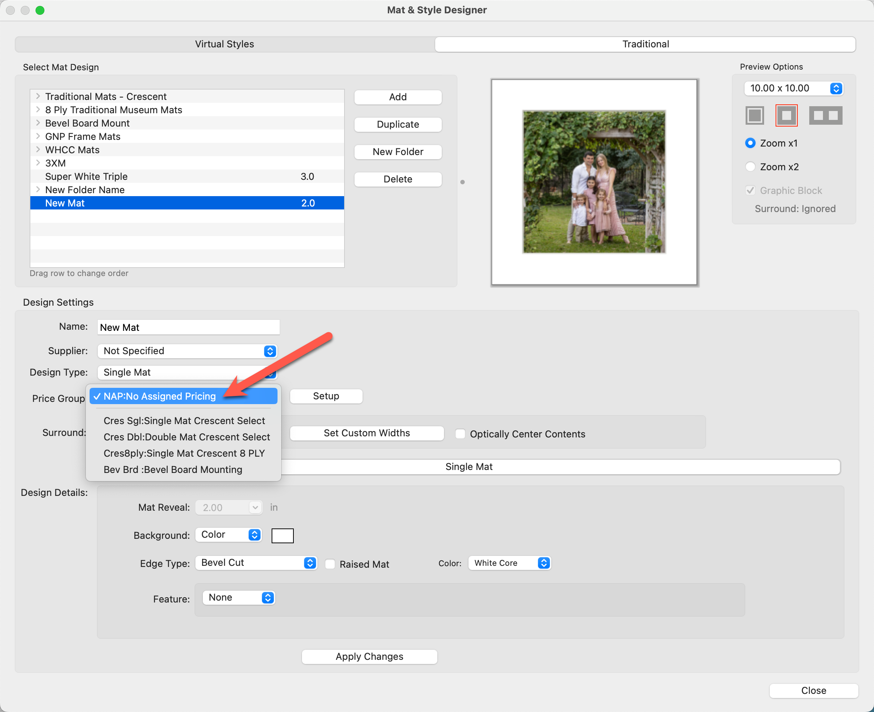Expand the Bevel Board Mount folder

(x=38, y=123)
